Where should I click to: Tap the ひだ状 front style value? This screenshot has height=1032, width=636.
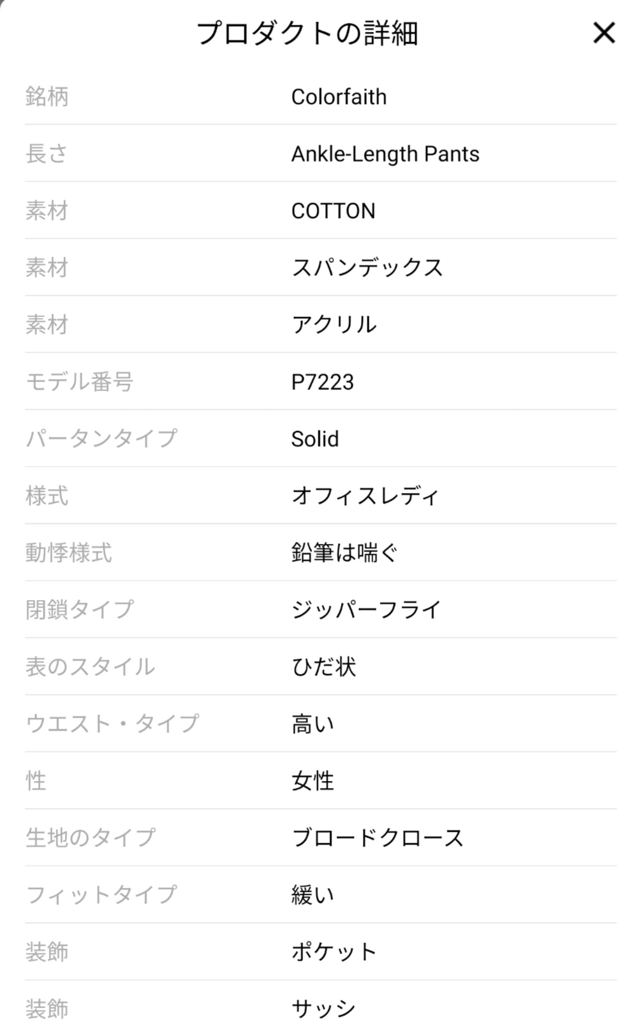[323, 667]
